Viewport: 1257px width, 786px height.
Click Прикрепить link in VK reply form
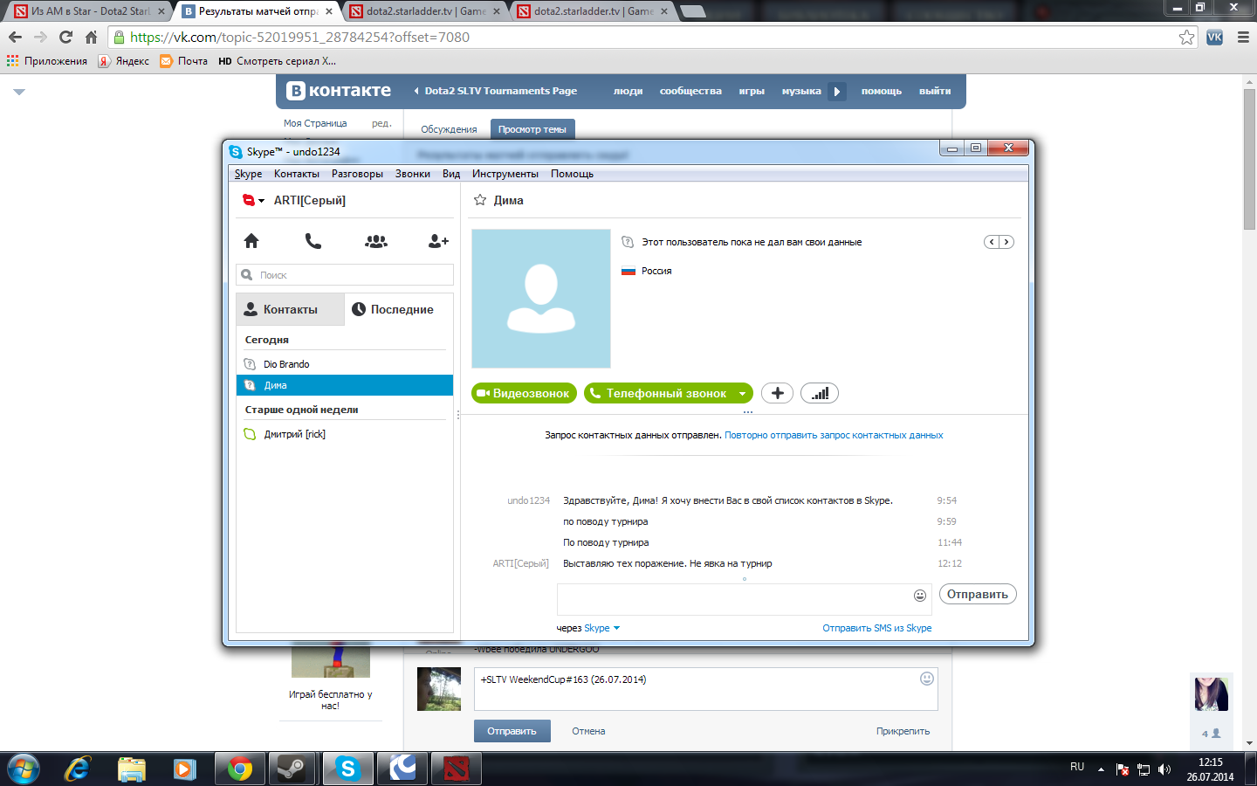point(903,731)
